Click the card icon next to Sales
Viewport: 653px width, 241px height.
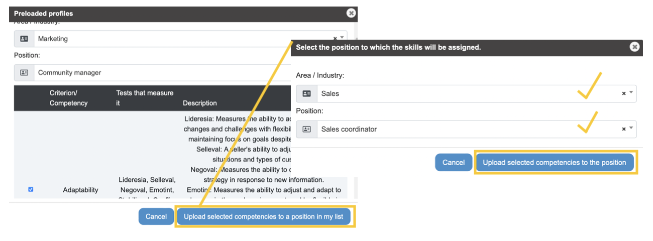(x=307, y=93)
